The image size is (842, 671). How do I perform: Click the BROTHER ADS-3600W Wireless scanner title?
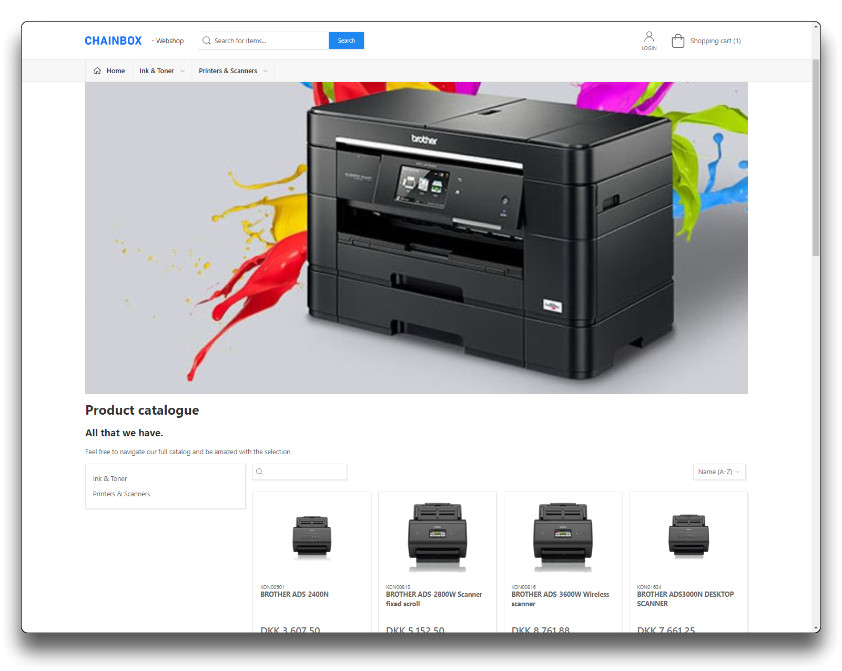coord(560,599)
